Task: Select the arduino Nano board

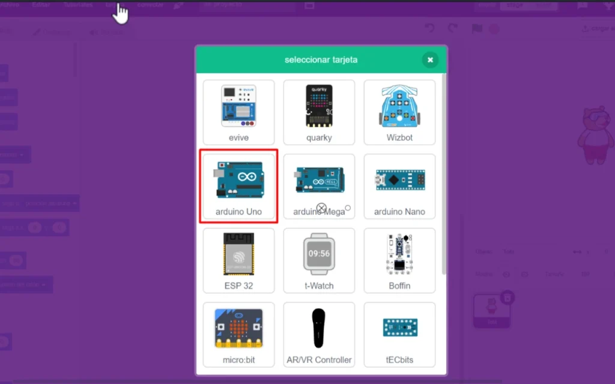Action: [399, 186]
